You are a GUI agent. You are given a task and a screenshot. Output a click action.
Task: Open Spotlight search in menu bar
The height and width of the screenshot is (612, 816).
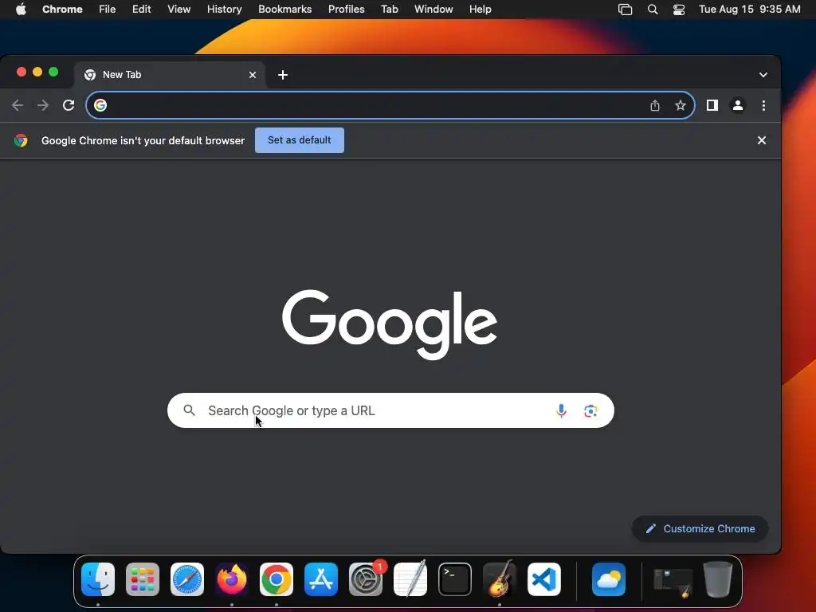[x=652, y=10]
